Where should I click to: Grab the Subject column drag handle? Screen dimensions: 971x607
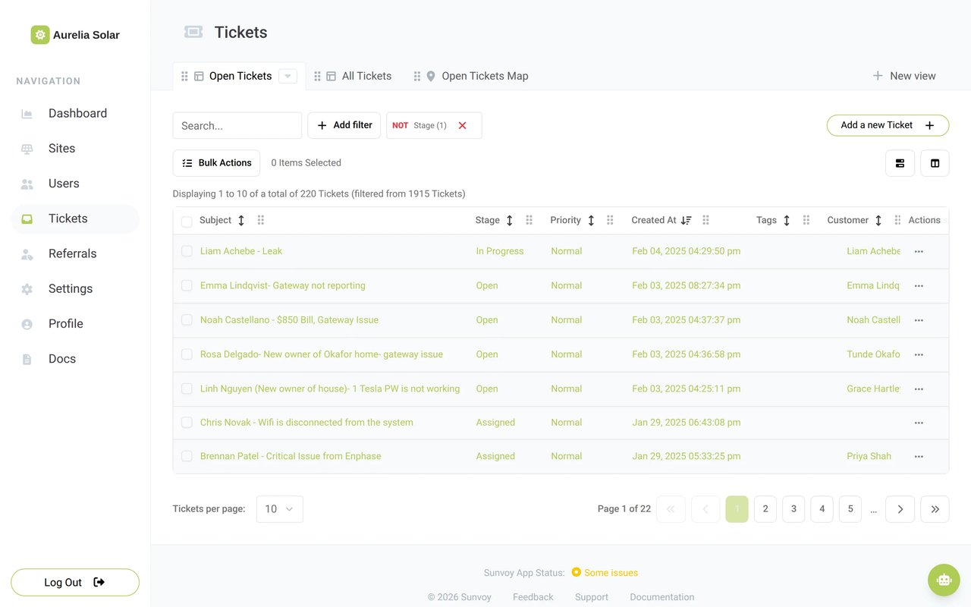pos(261,220)
